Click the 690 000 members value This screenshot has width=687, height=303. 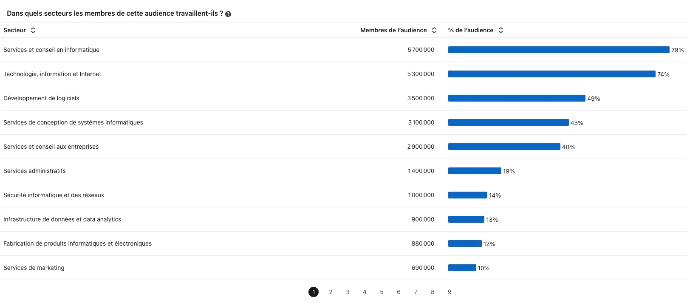pyautogui.click(x=423, y=268)
